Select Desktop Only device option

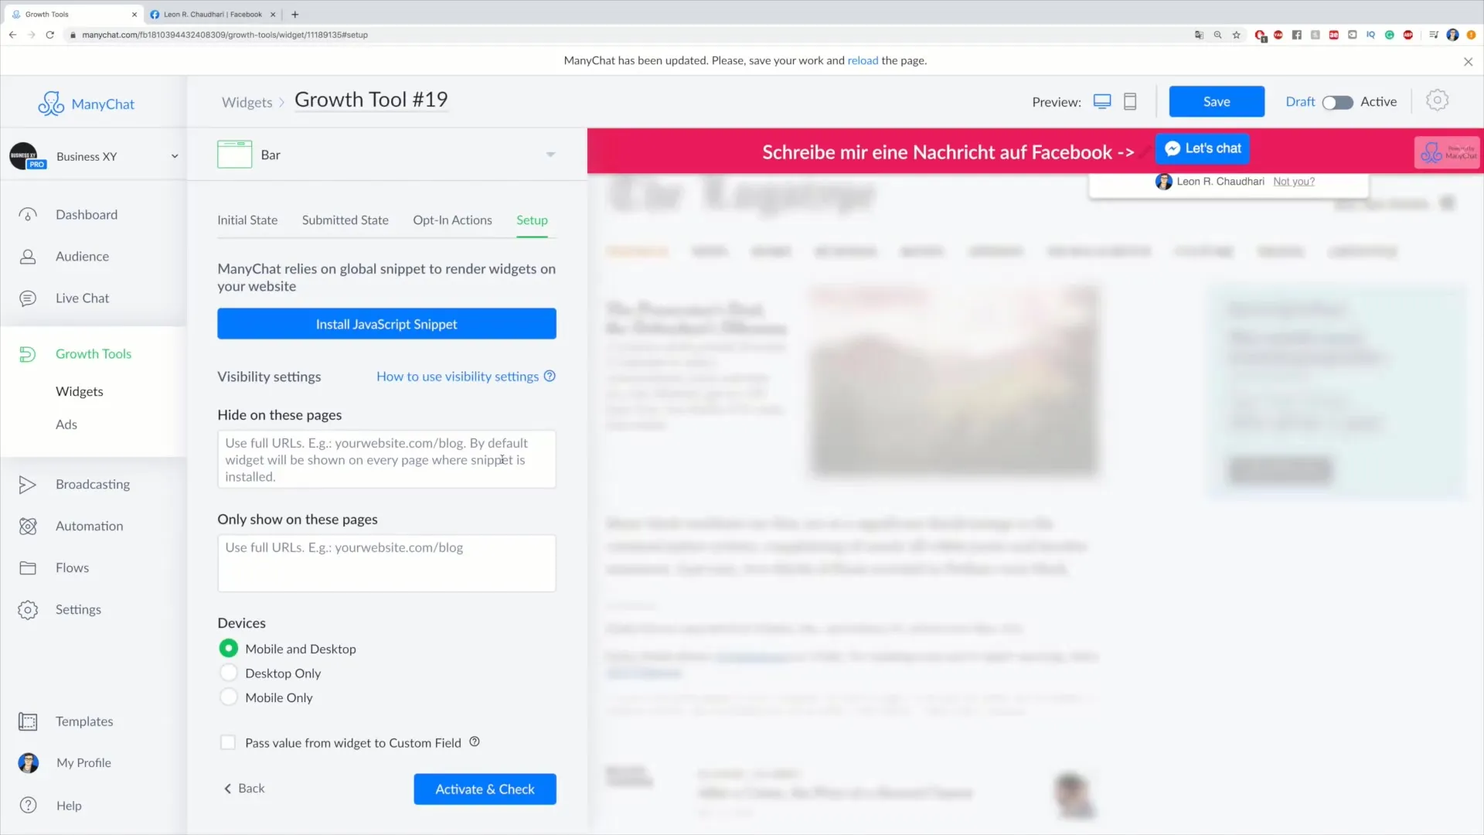coord(228,673)
